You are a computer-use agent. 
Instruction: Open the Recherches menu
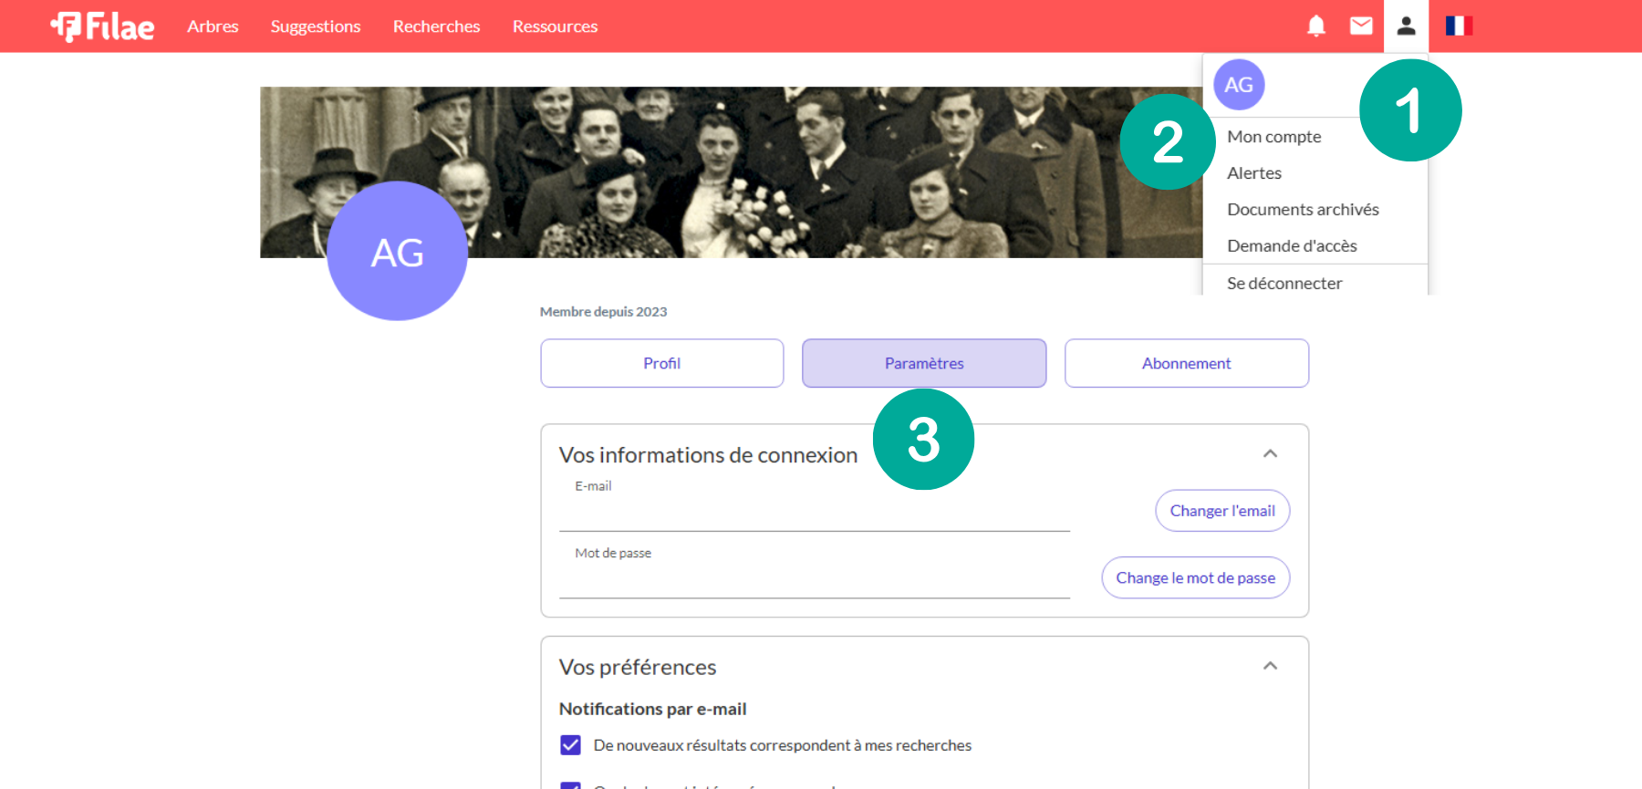pos(436,26)
